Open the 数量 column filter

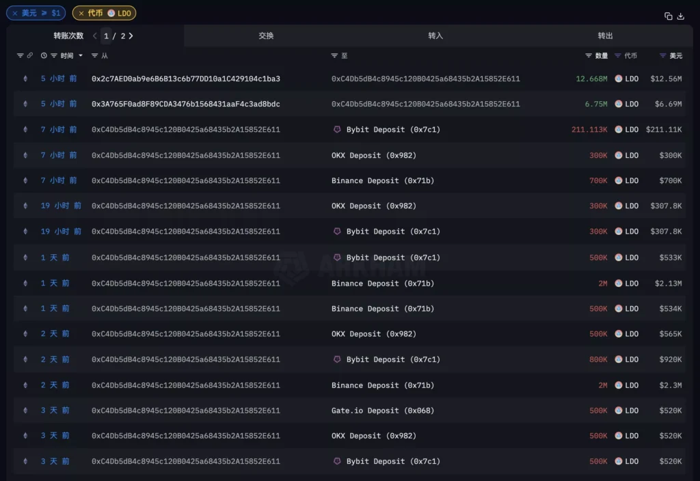point(589,55)
